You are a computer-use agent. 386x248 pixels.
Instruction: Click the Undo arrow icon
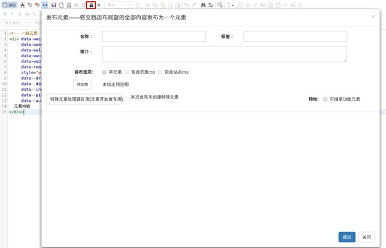pyautogui.click(x=187, y=5)
